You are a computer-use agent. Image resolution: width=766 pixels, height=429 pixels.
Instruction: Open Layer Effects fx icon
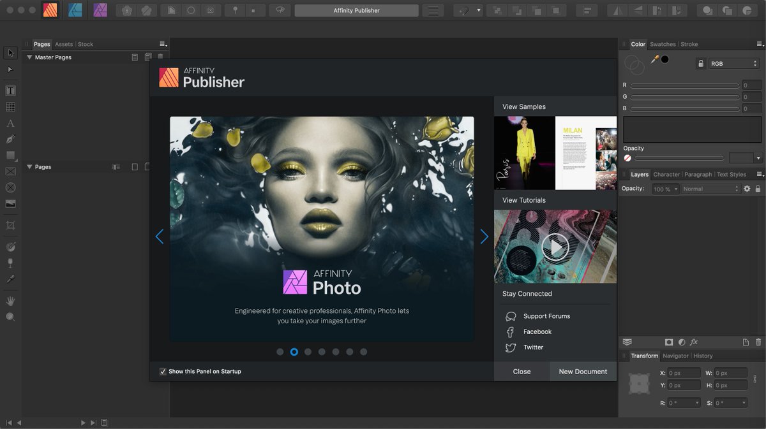pyautogui.click(x=694, y=342)
